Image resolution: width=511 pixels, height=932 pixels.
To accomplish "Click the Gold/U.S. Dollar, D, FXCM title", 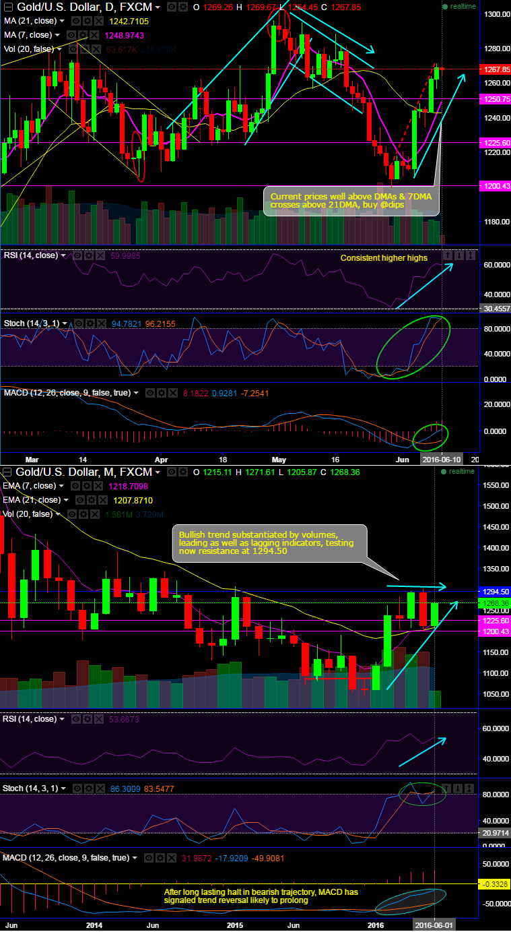I will [84, 7].
